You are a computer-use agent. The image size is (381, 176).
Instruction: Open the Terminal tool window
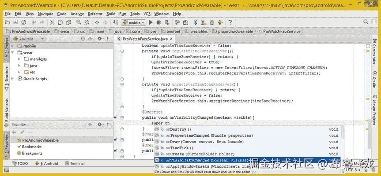click(75, 163)
